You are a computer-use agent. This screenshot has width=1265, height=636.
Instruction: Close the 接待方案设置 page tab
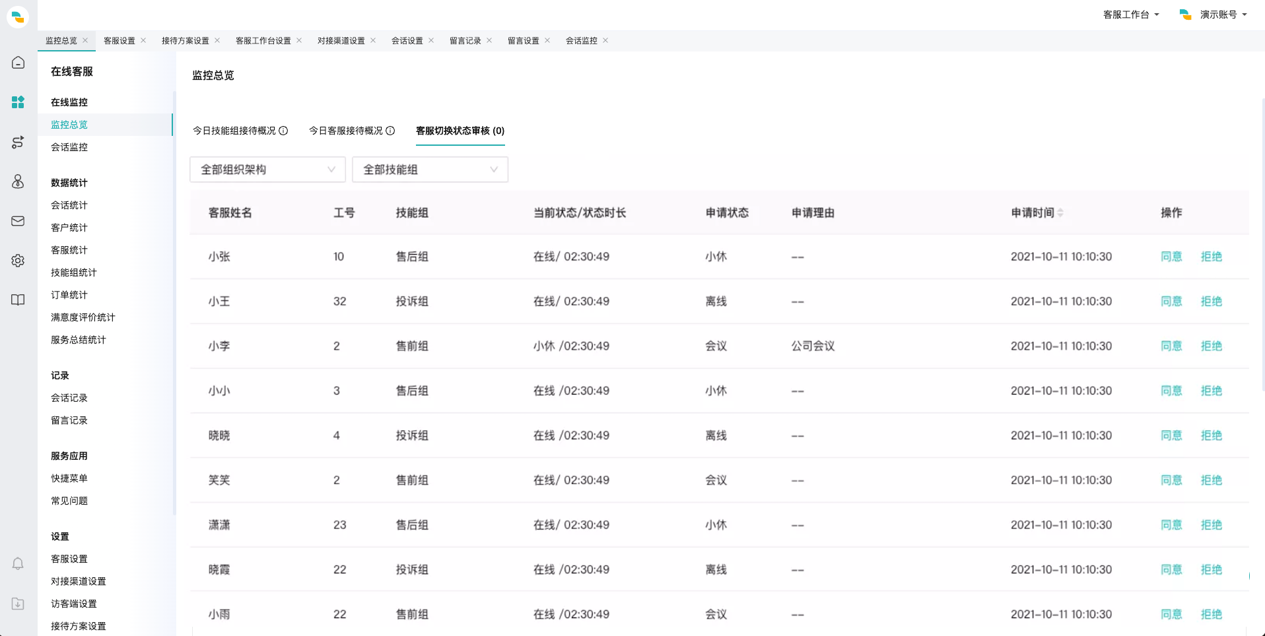217,40
